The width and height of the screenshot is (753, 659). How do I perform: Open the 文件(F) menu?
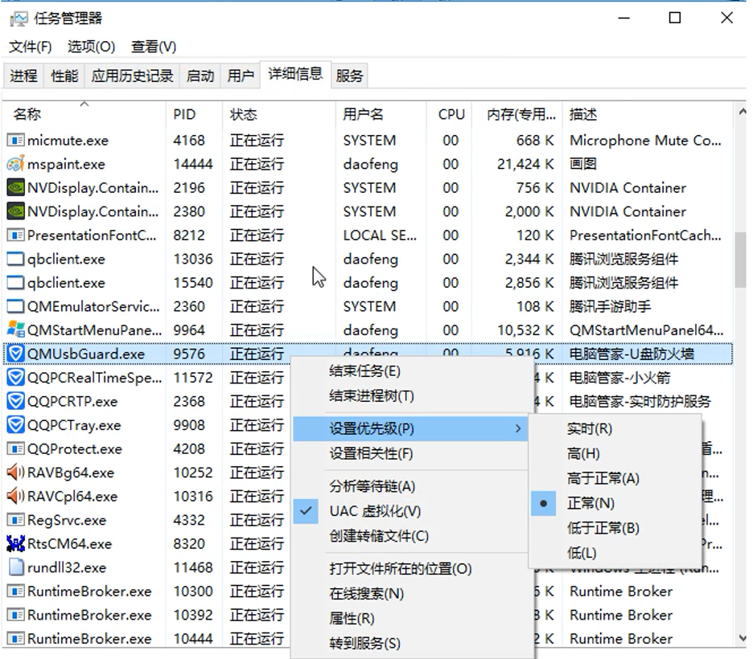pos(31,47)
